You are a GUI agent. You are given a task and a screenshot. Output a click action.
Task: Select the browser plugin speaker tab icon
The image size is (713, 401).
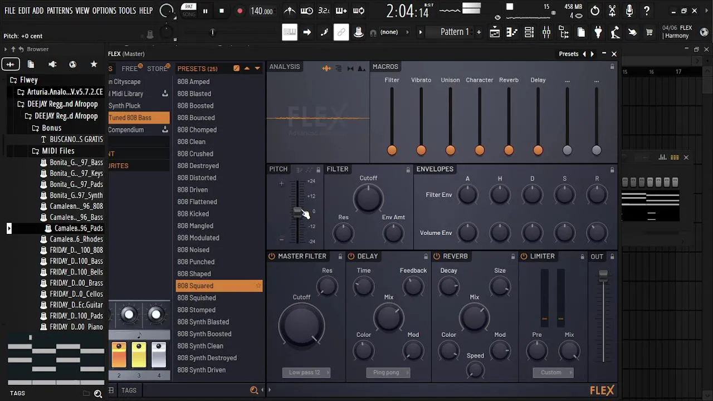click(52, 64)
